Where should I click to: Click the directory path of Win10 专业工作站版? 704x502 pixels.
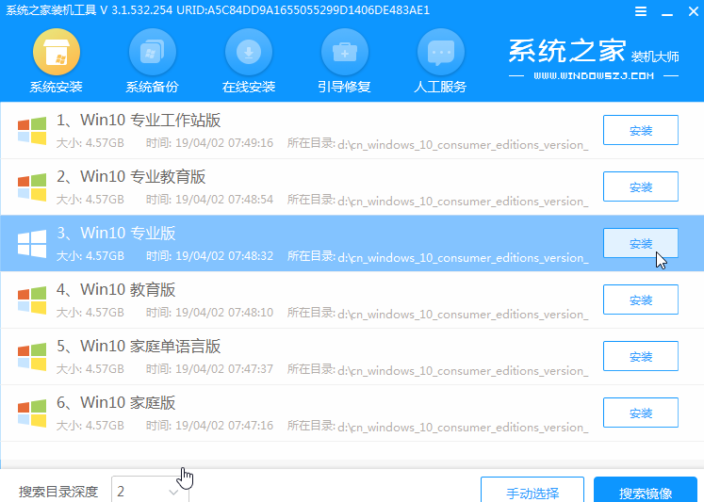click(463, 145)
